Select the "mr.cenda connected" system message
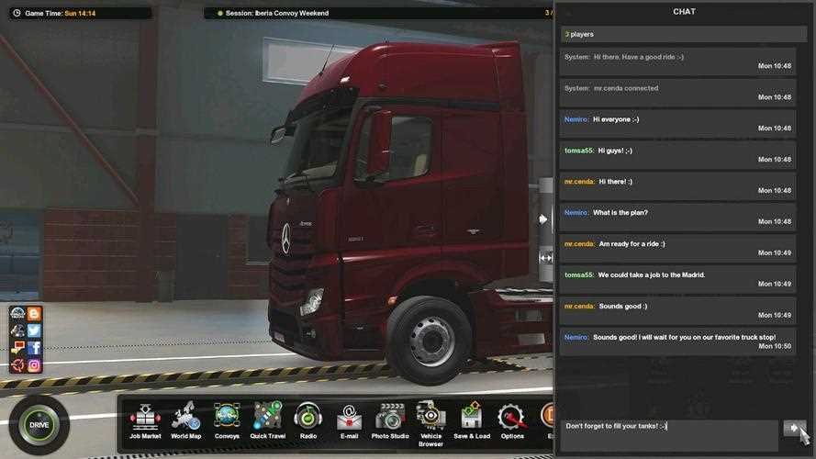Screen dimensions: 816x459 click(x=677, y=93)
